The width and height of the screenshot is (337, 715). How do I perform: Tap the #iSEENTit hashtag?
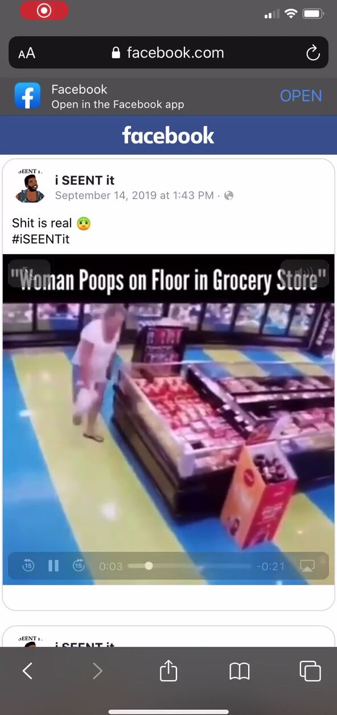40,239
